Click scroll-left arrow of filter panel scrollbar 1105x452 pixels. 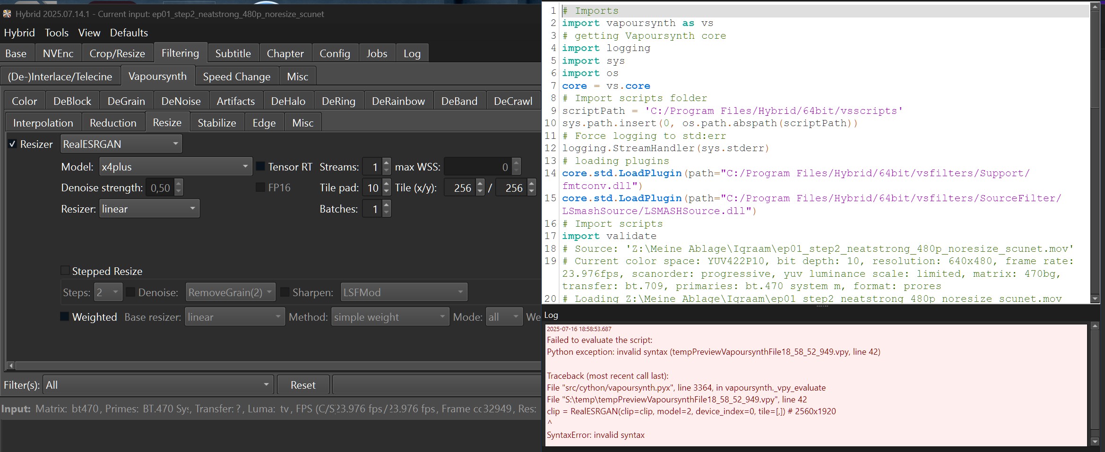click(x=11, y=366)
